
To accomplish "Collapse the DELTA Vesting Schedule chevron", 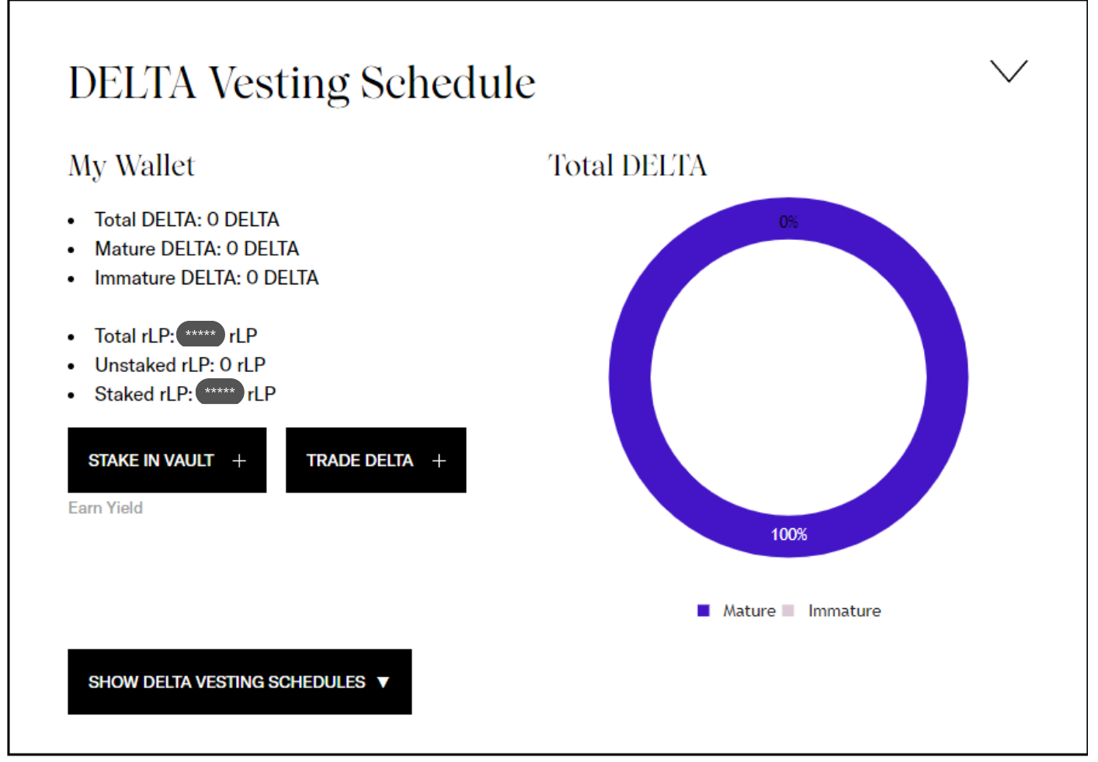I will coord(1009,71).
